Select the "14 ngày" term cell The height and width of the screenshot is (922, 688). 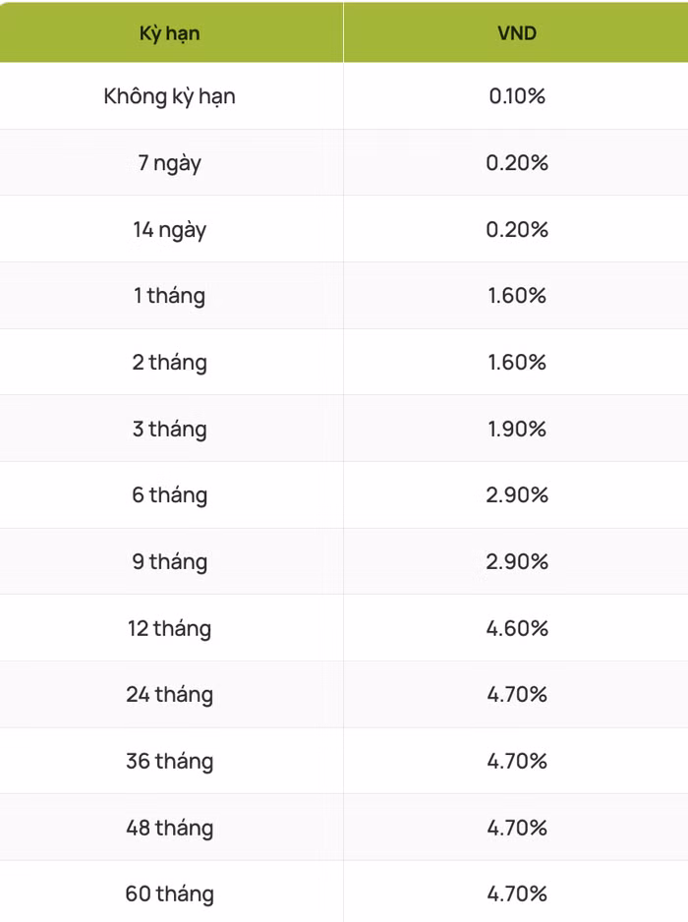coord(169,229)
